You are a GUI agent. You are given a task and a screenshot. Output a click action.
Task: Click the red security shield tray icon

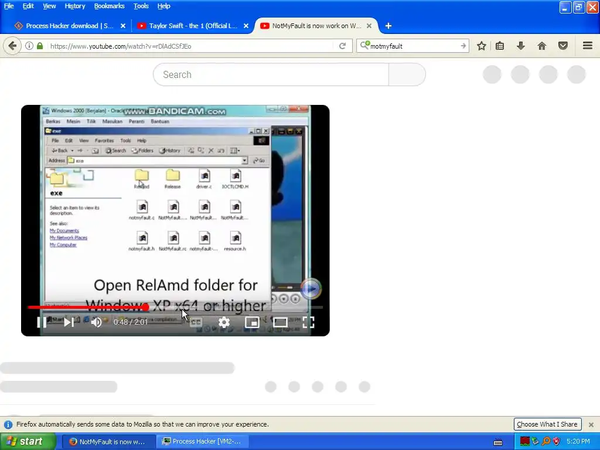(x=557, y=441)
